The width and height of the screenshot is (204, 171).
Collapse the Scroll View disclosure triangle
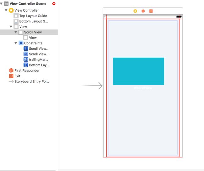(16, 32)
